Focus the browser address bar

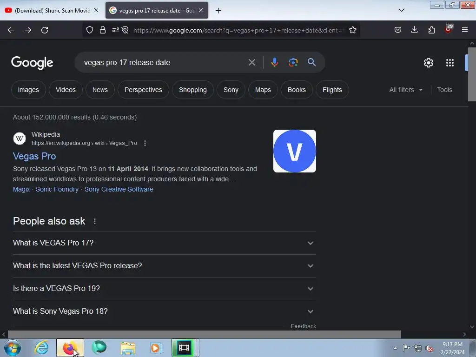tap(238, 30)
